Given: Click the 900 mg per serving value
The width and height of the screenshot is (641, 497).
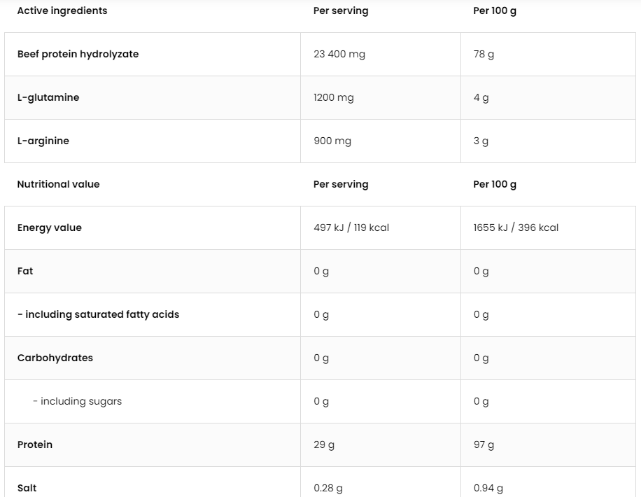Looking at the screenshot, I should click(x=332, y=141).
